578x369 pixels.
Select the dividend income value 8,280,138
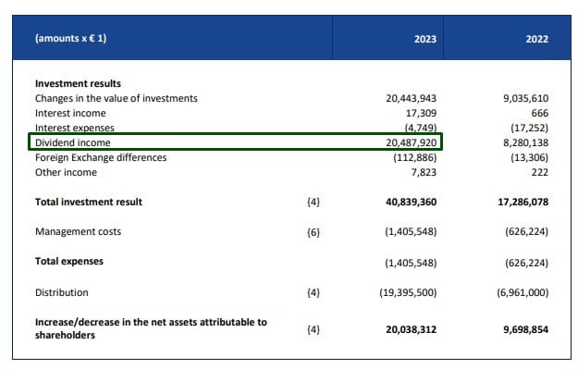[525, 142]
